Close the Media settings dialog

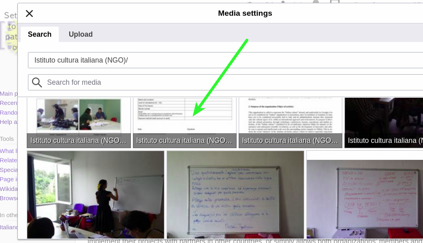29,13
